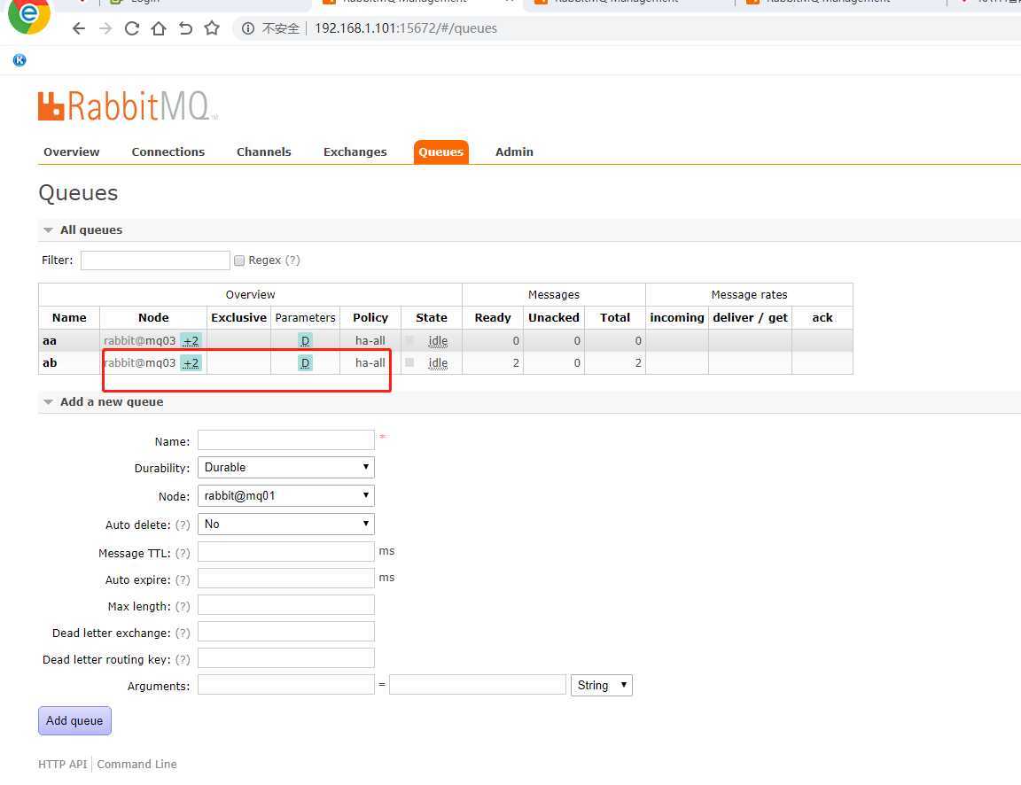Click the +2 mirror badge in row aa

point(191,340)
